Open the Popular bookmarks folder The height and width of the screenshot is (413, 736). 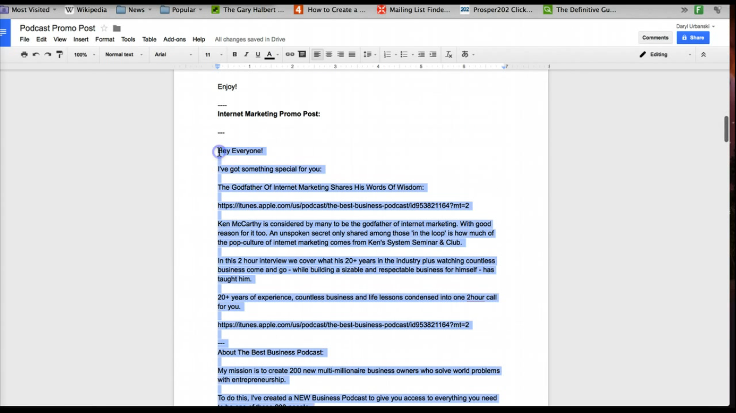pyautogui.click(x=182, y=10)
